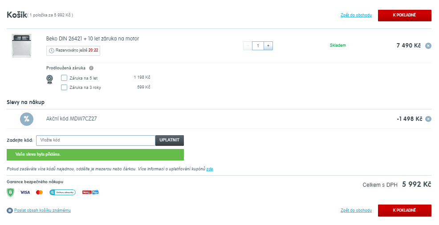Screen dimensions: 439x225
Task: Click the envelope icon near send cart
Action: (x=10, y=210)
